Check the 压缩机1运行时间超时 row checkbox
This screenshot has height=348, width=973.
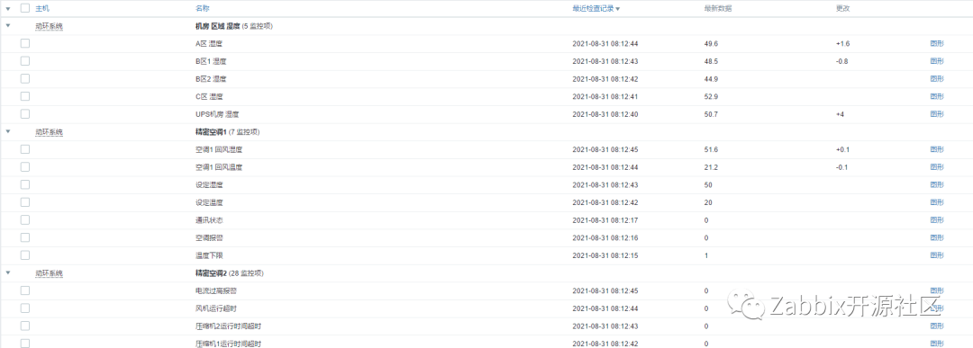click(x=25, y=343)
